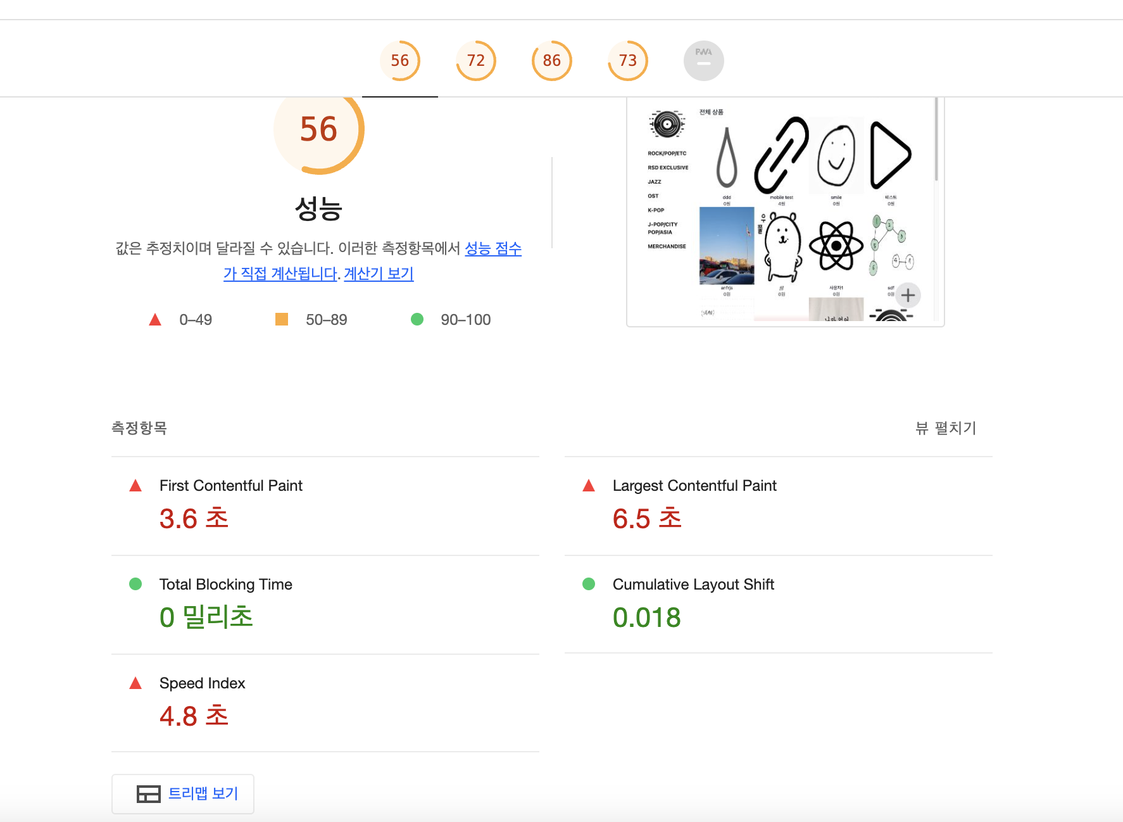
Task: Click the 트리맵 보기 button
Action: [x=183, y=794]
